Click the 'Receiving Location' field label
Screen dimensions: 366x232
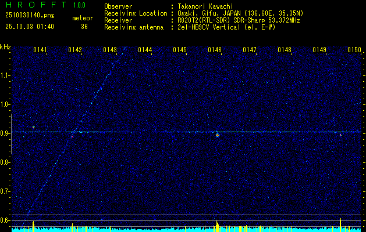136,13
